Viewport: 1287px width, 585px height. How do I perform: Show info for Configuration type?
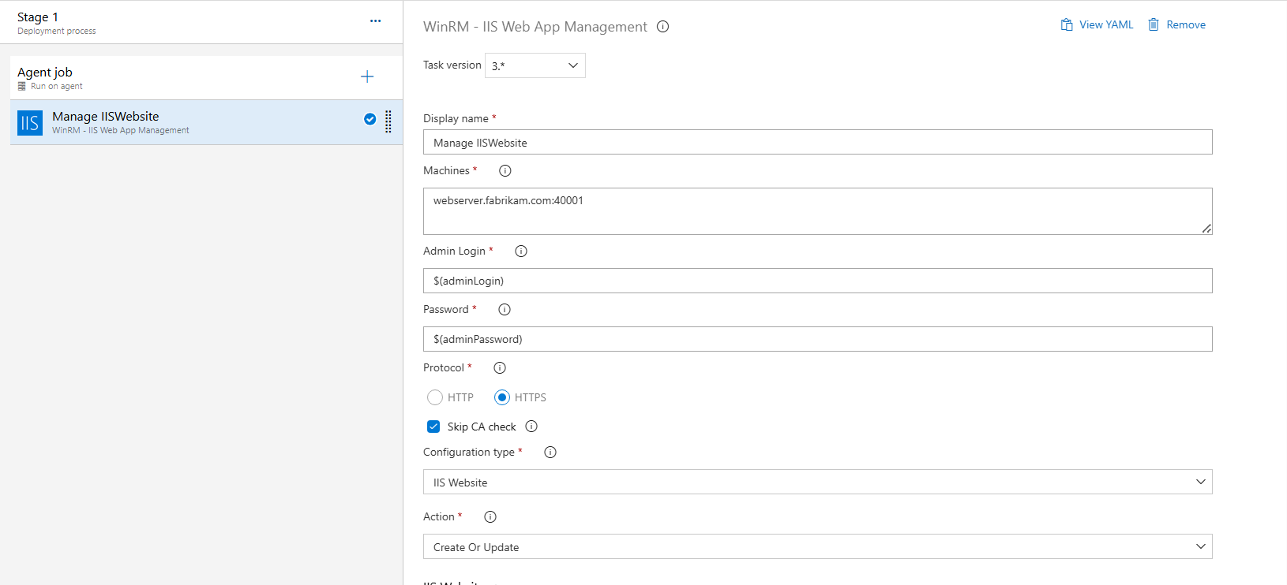pyautogui.click(x=550, y=453)
